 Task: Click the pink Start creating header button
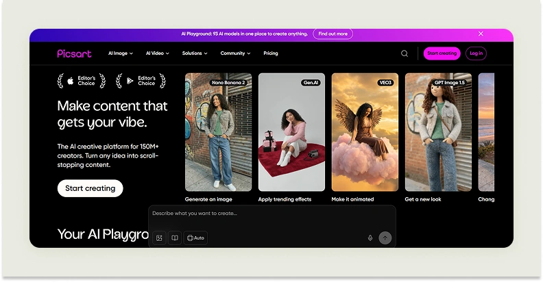pos(442,53)
